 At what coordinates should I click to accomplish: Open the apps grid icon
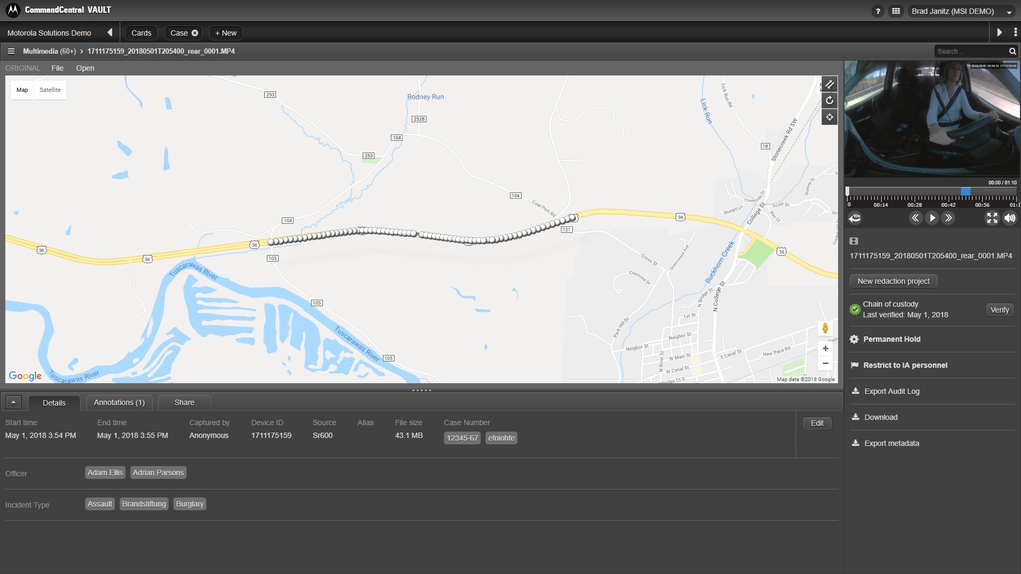click(x=896, y=11)
